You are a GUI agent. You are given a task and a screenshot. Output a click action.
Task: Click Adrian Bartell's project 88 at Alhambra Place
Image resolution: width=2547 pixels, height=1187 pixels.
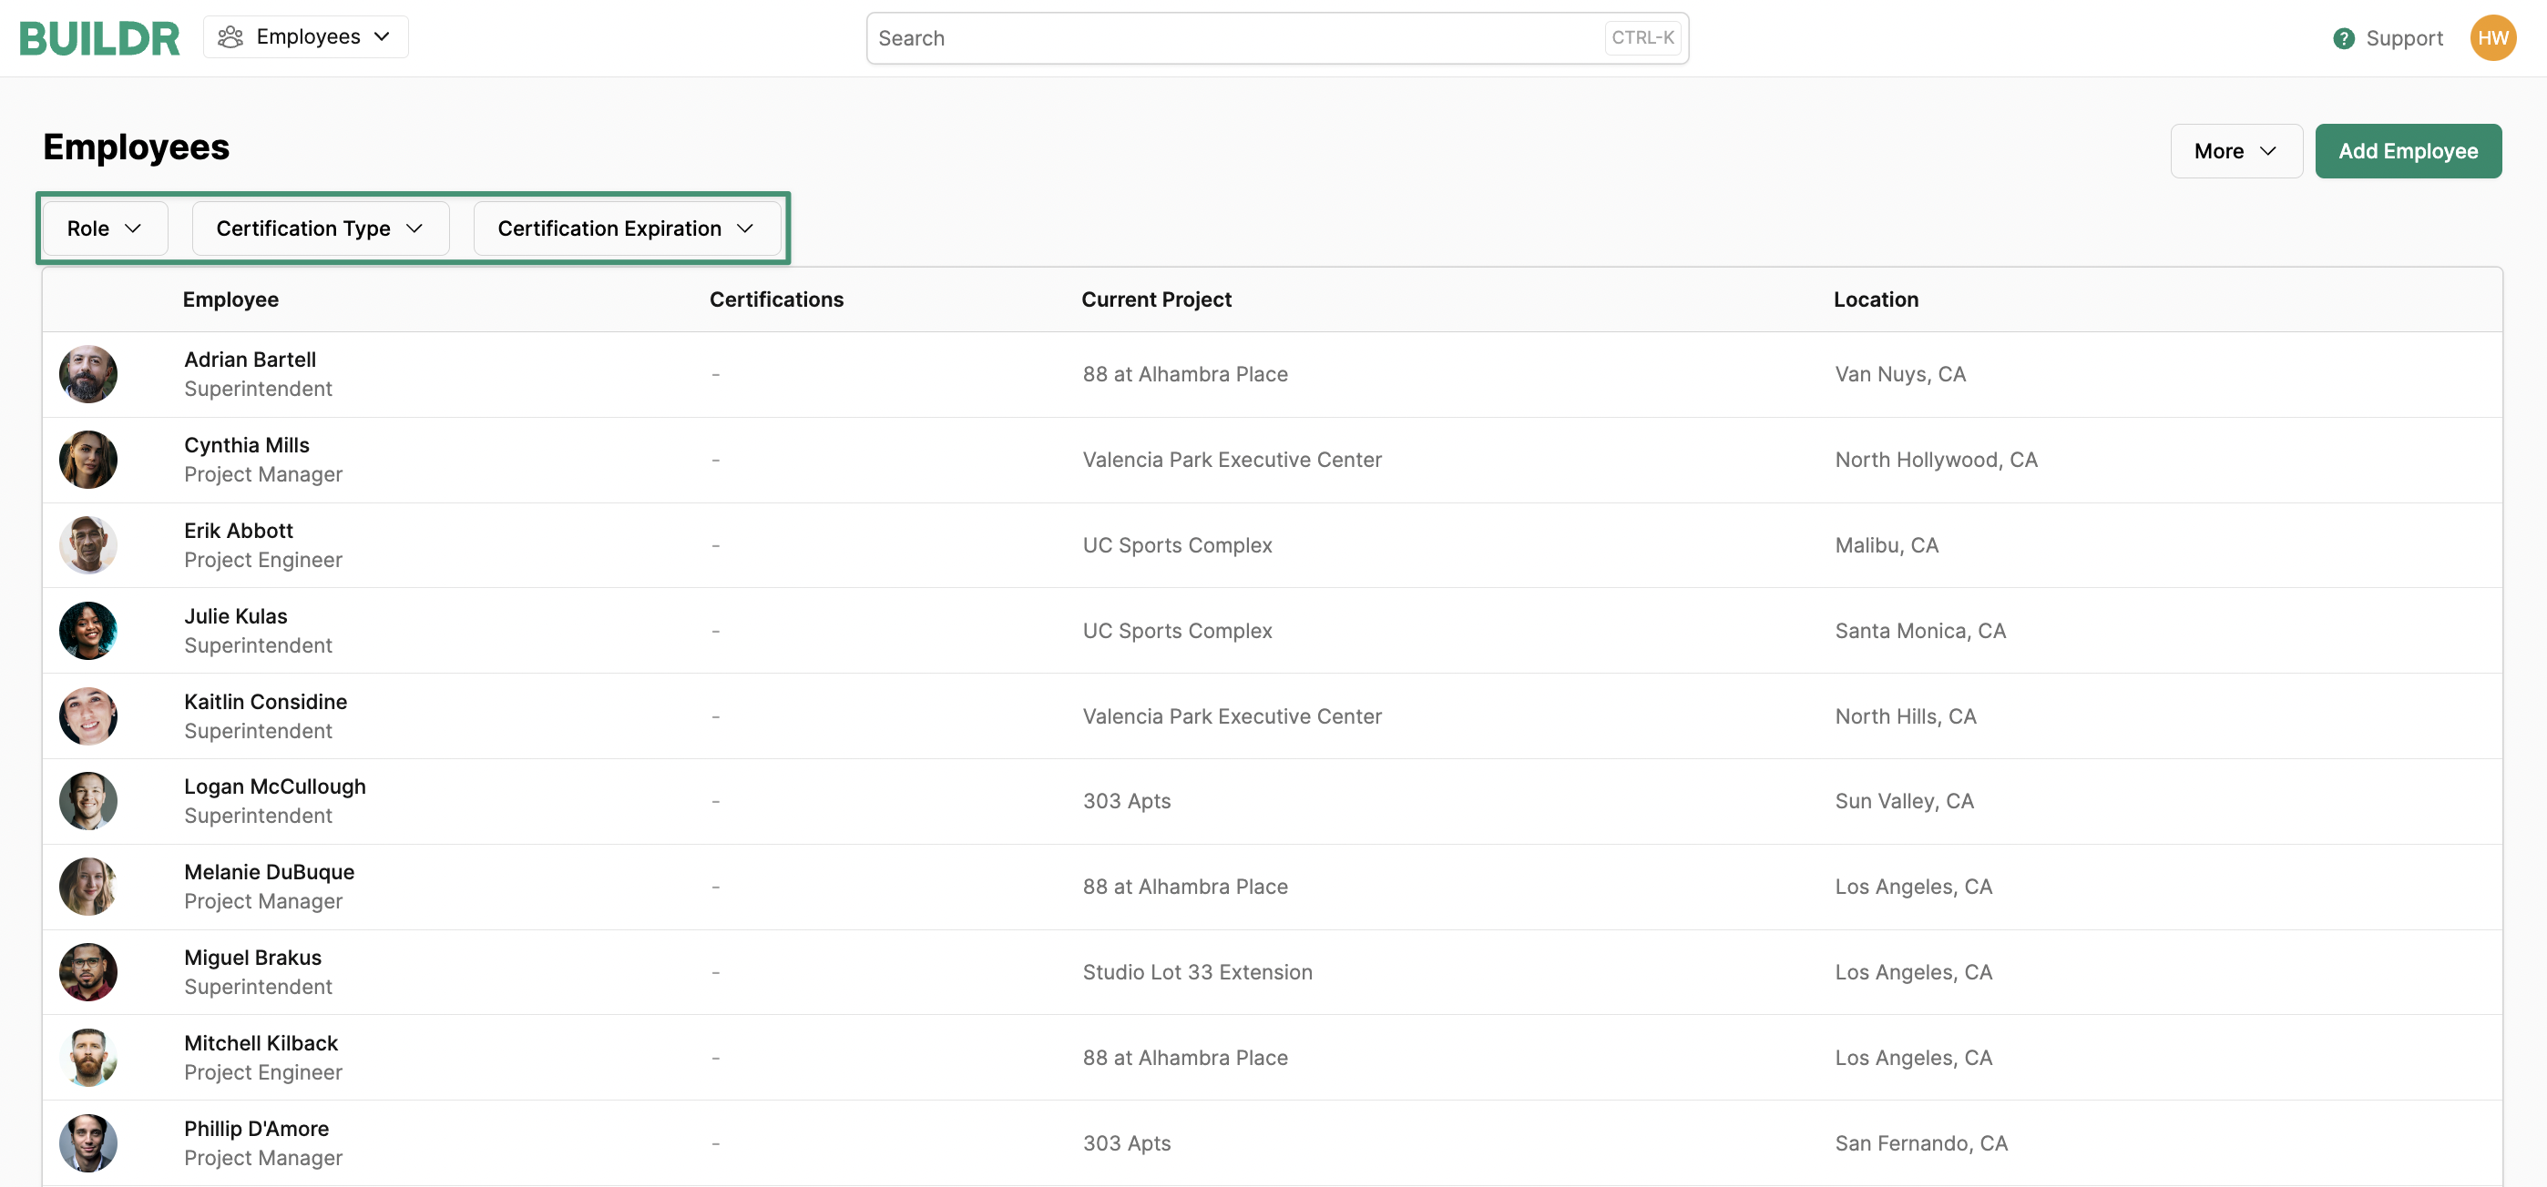[1184, 375]
